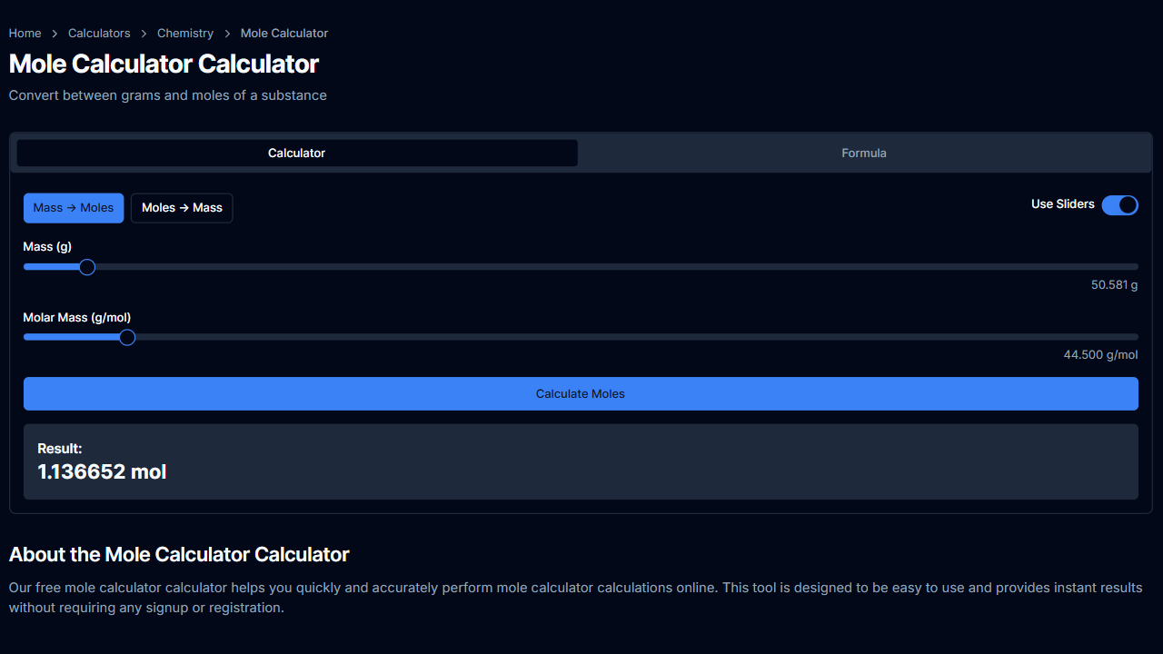Click the 50.581 g value readout
The width and height of the screenshot is (1163, 654).
click(1114, 284)
